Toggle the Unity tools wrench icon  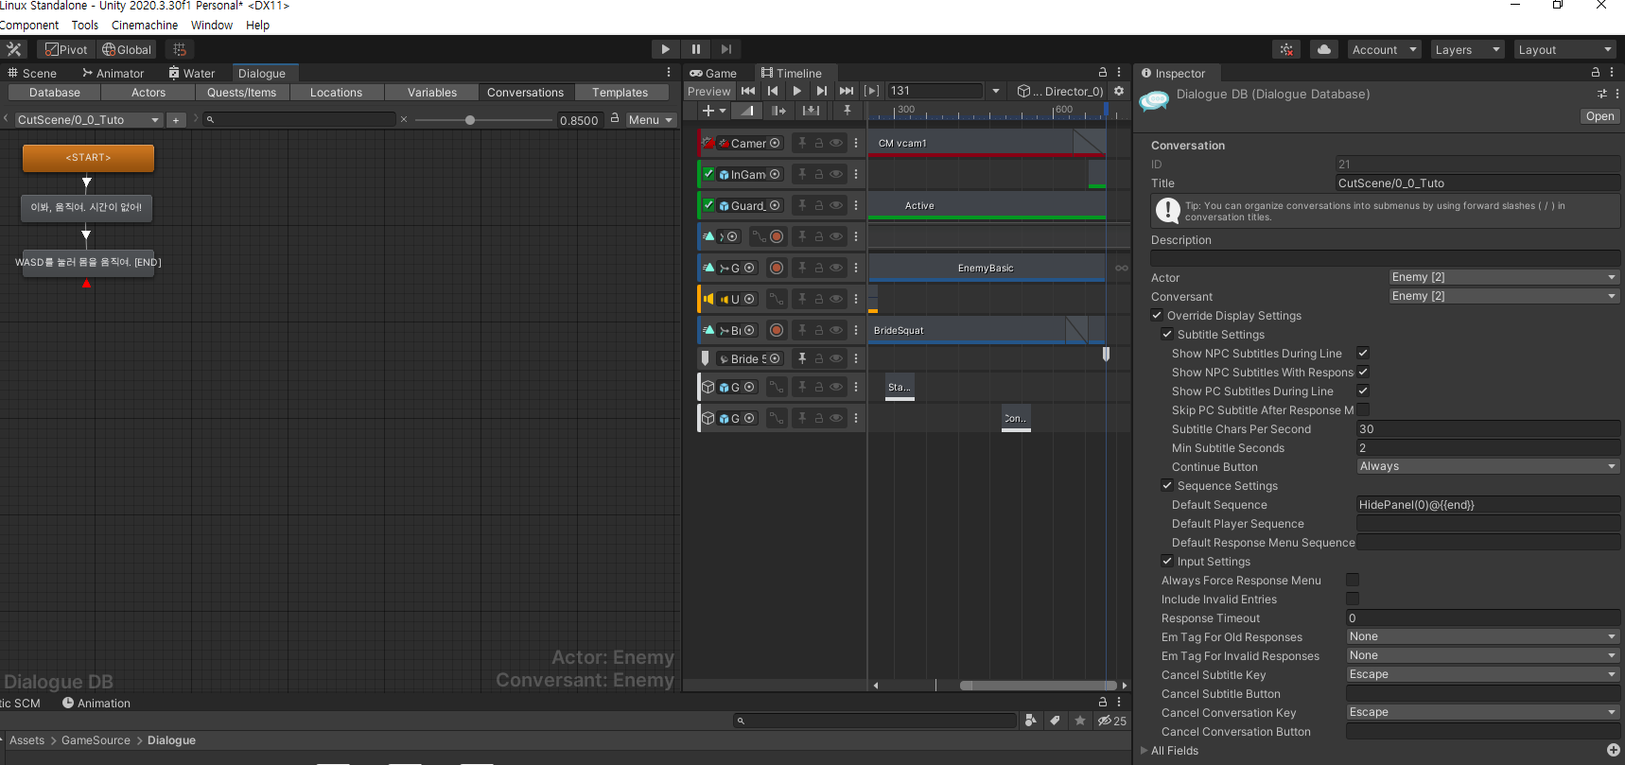[x=14, y=49]
